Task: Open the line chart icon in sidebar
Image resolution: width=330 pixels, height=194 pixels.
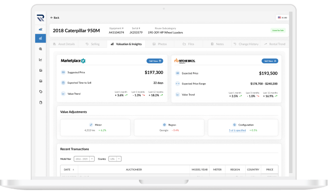Action: coord(40,60)
